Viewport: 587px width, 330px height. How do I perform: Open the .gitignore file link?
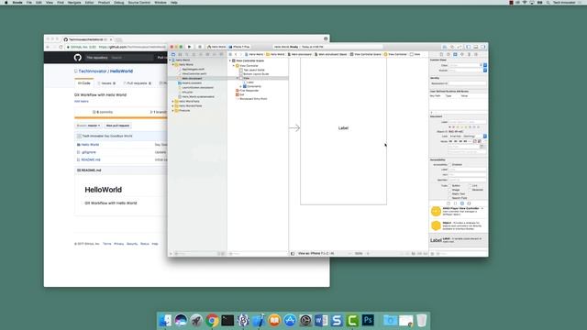click(x=89, y=152)
